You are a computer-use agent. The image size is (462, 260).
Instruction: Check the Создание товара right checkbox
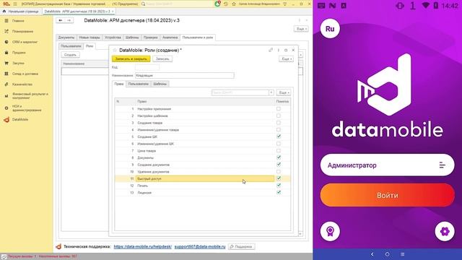point(279,123)
